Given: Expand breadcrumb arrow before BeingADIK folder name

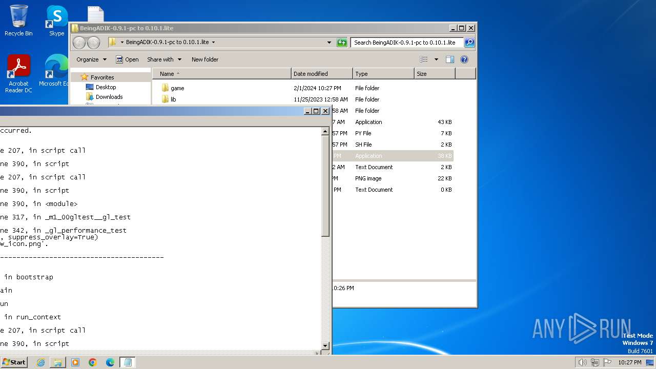Looking at the screenshot, I should pos(122,43).
